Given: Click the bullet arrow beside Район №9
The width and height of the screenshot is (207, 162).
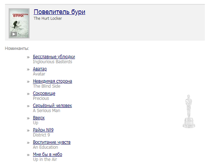Looking at the screenshot, I should point(28,130).
